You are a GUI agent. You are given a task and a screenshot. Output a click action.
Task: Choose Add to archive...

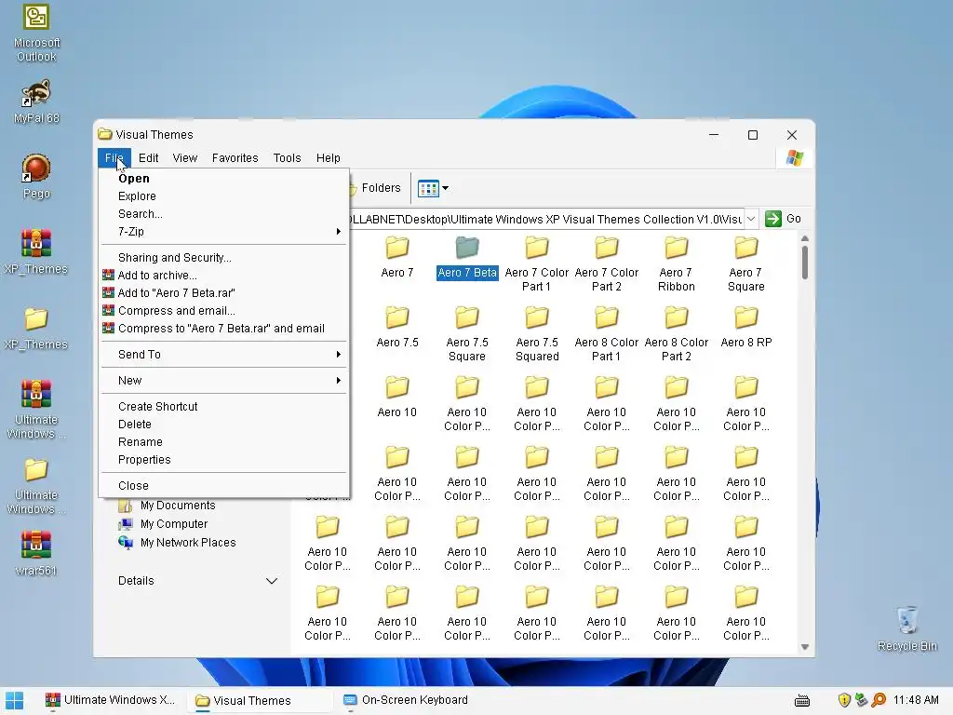point(223,276)
